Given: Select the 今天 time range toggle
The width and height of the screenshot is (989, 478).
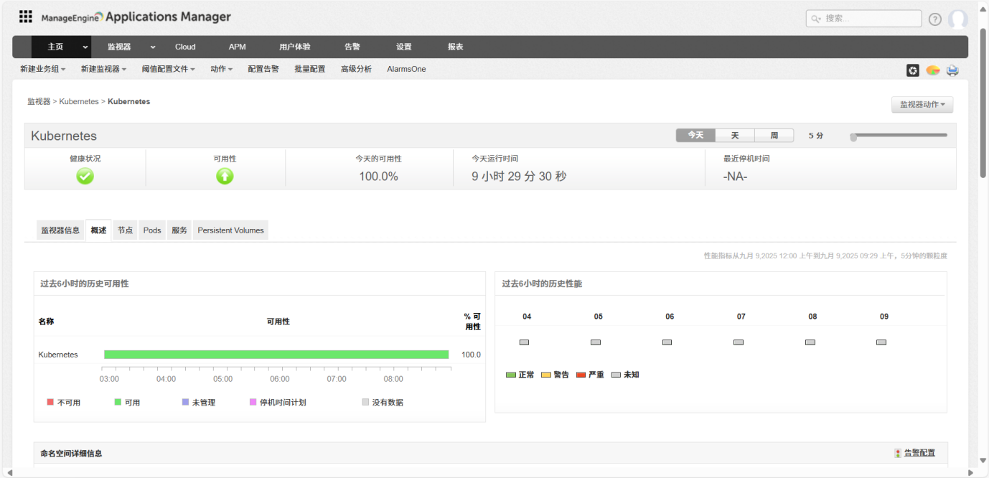Looking at the screenshot, I should pos(694,135).
